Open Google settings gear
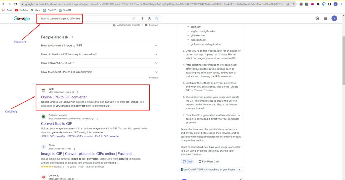The image size is (345, 180). 317,18
